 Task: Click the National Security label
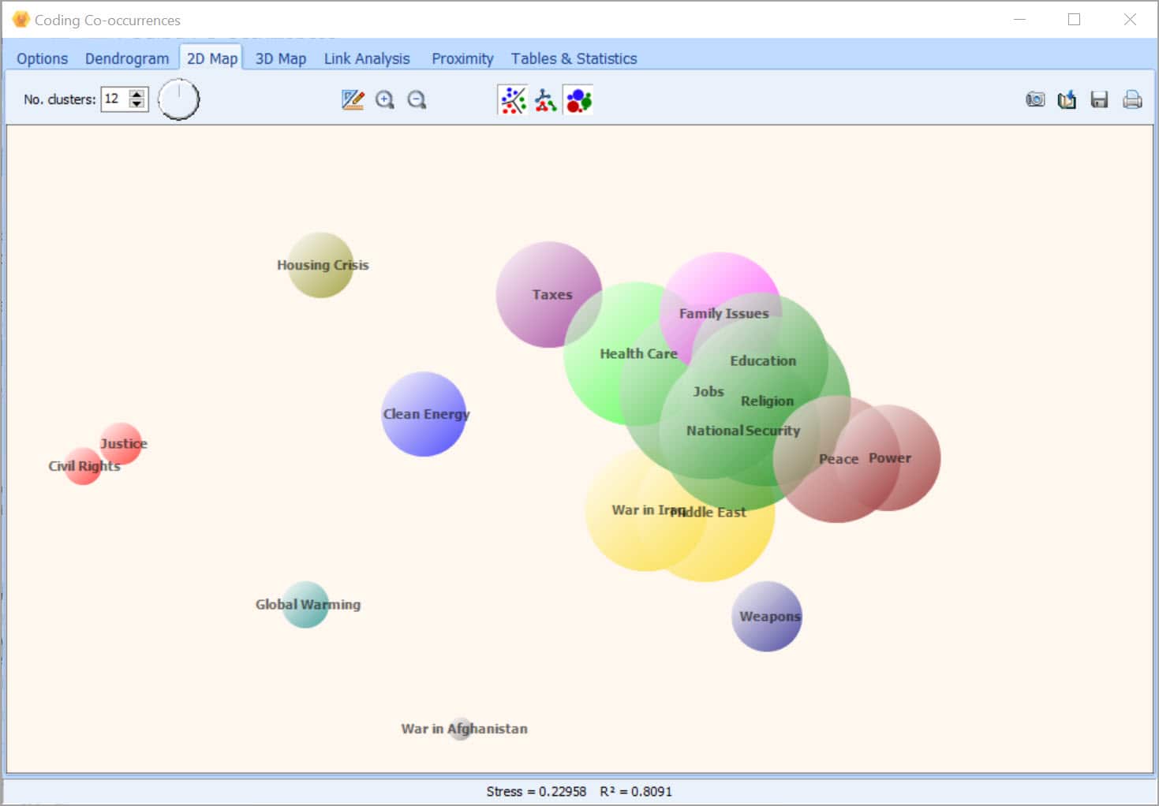[x=743, y=431]
